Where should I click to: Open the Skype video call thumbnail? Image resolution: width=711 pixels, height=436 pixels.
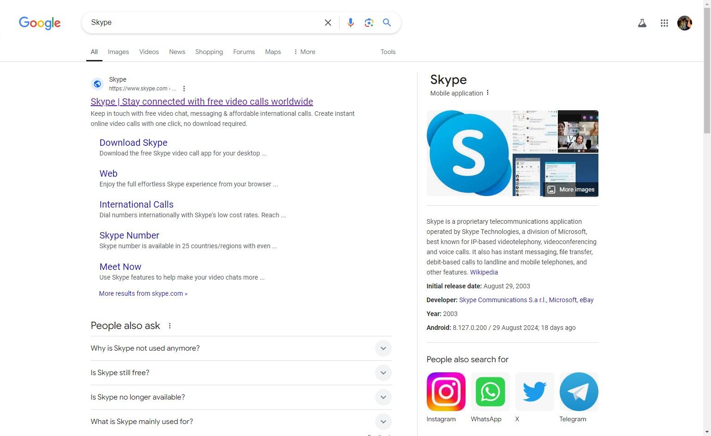click(578, 131)
